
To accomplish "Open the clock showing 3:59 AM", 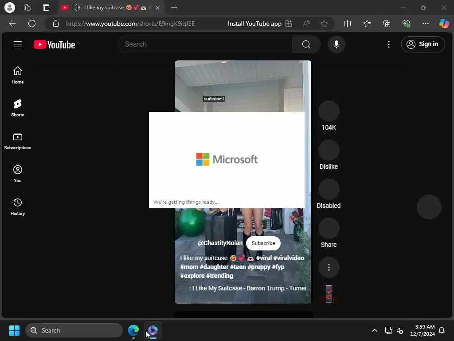I will click(423, 330).
